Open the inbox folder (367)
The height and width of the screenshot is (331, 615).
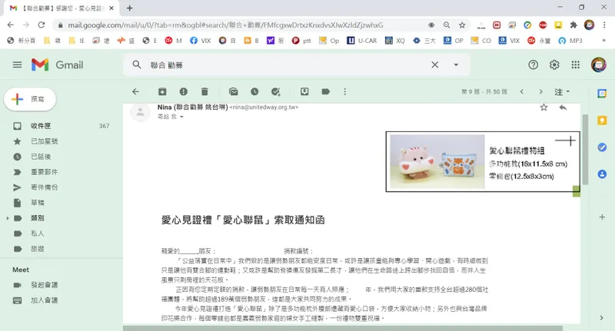pyautogui.click(x=61, y=126)
